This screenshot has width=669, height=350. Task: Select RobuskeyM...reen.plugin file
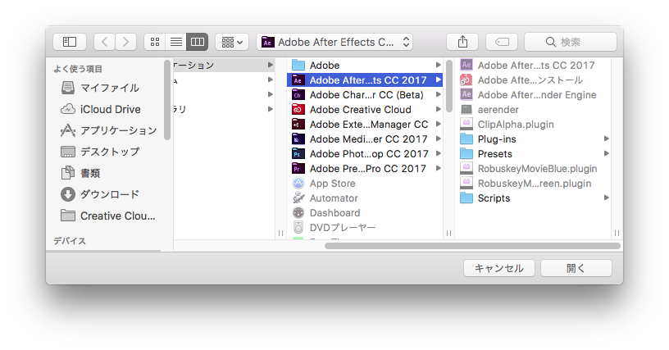click(534, 184)
